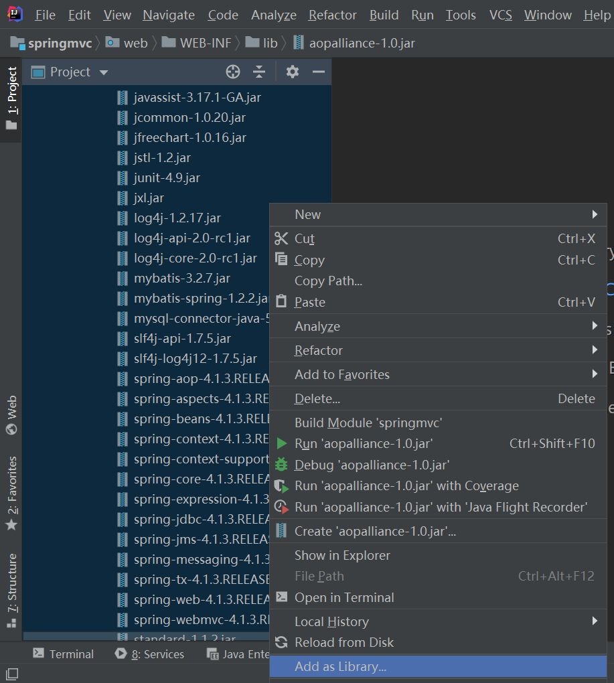Click the jar icon next to jstl-1.2.jar
Viewport: 614px width, 683px height.
click(x=123, y=157)
